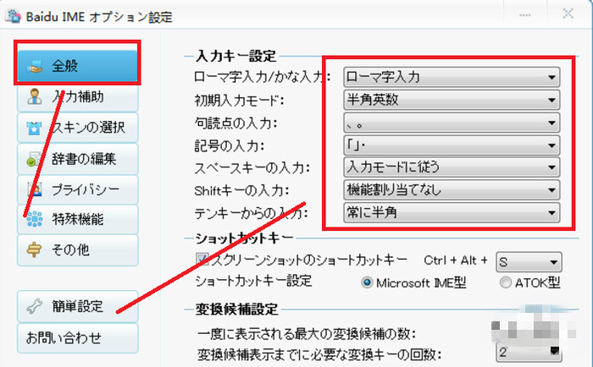
Task: Open the 変換キーの回数 dropdown showing 2
Action: (x=529, y=353)
